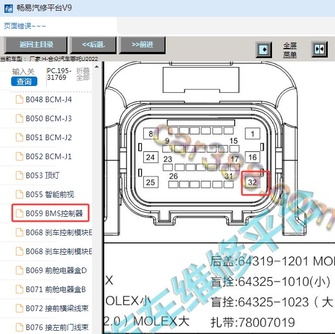Open B076 接左前门线束 entry

click(57, 327)
